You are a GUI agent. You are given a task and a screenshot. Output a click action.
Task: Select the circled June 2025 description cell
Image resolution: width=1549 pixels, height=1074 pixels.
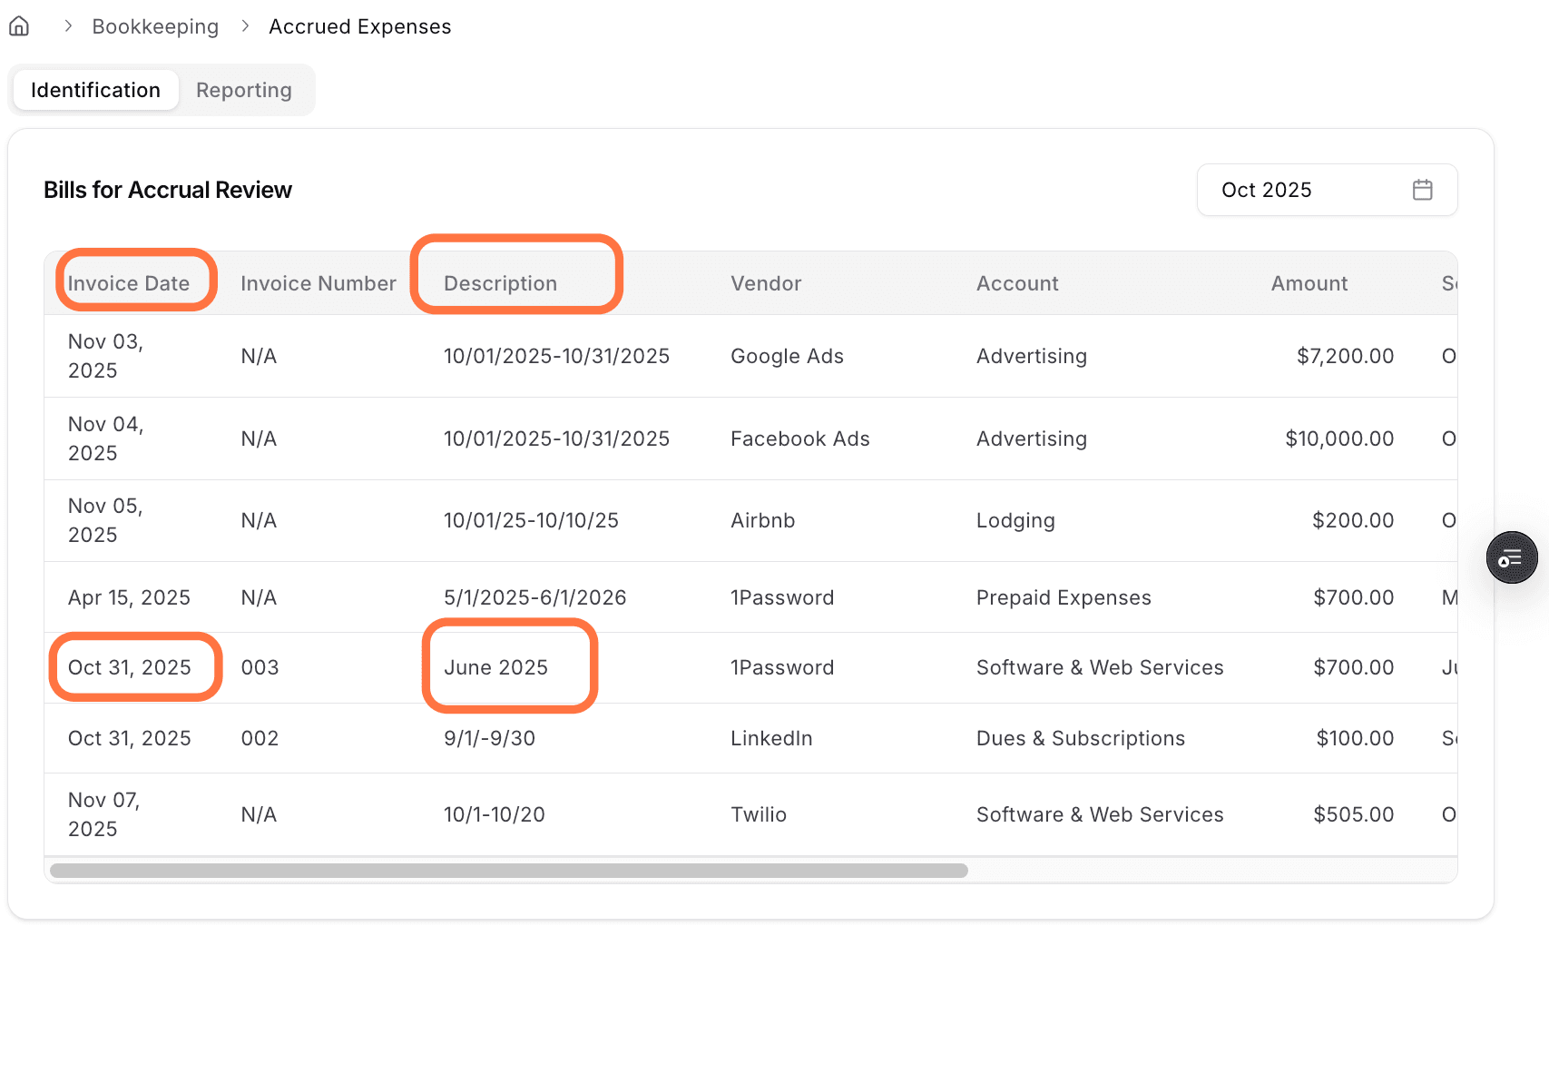495,666
